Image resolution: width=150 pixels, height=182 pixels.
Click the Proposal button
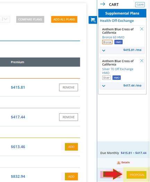click(136, 175)
